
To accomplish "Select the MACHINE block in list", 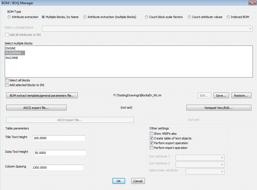I will click(x=12, y=58).
